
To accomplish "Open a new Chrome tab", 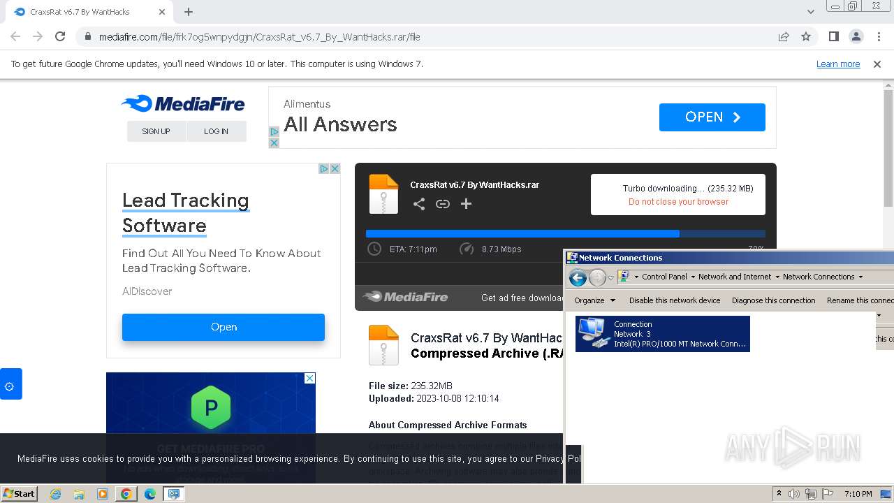I will pyautogui.click(x=189, y=12).
